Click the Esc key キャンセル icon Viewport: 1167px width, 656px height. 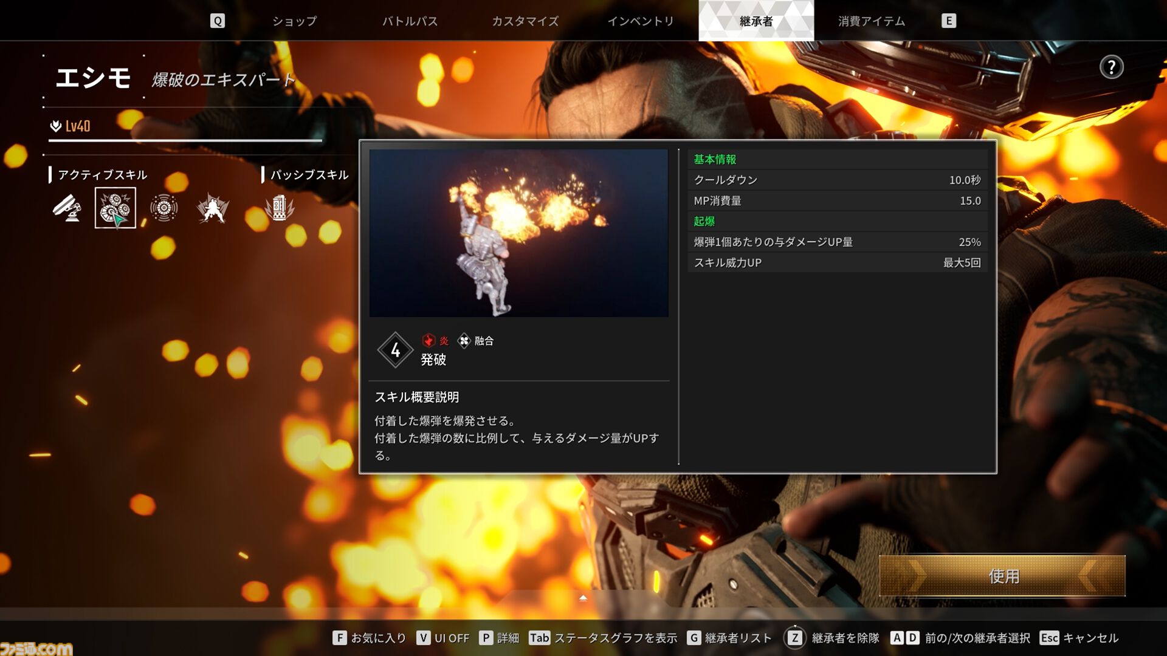pos(1049,638)
